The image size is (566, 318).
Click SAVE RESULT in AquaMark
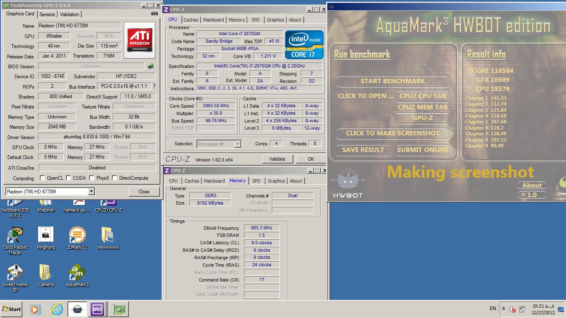[363, 150]
